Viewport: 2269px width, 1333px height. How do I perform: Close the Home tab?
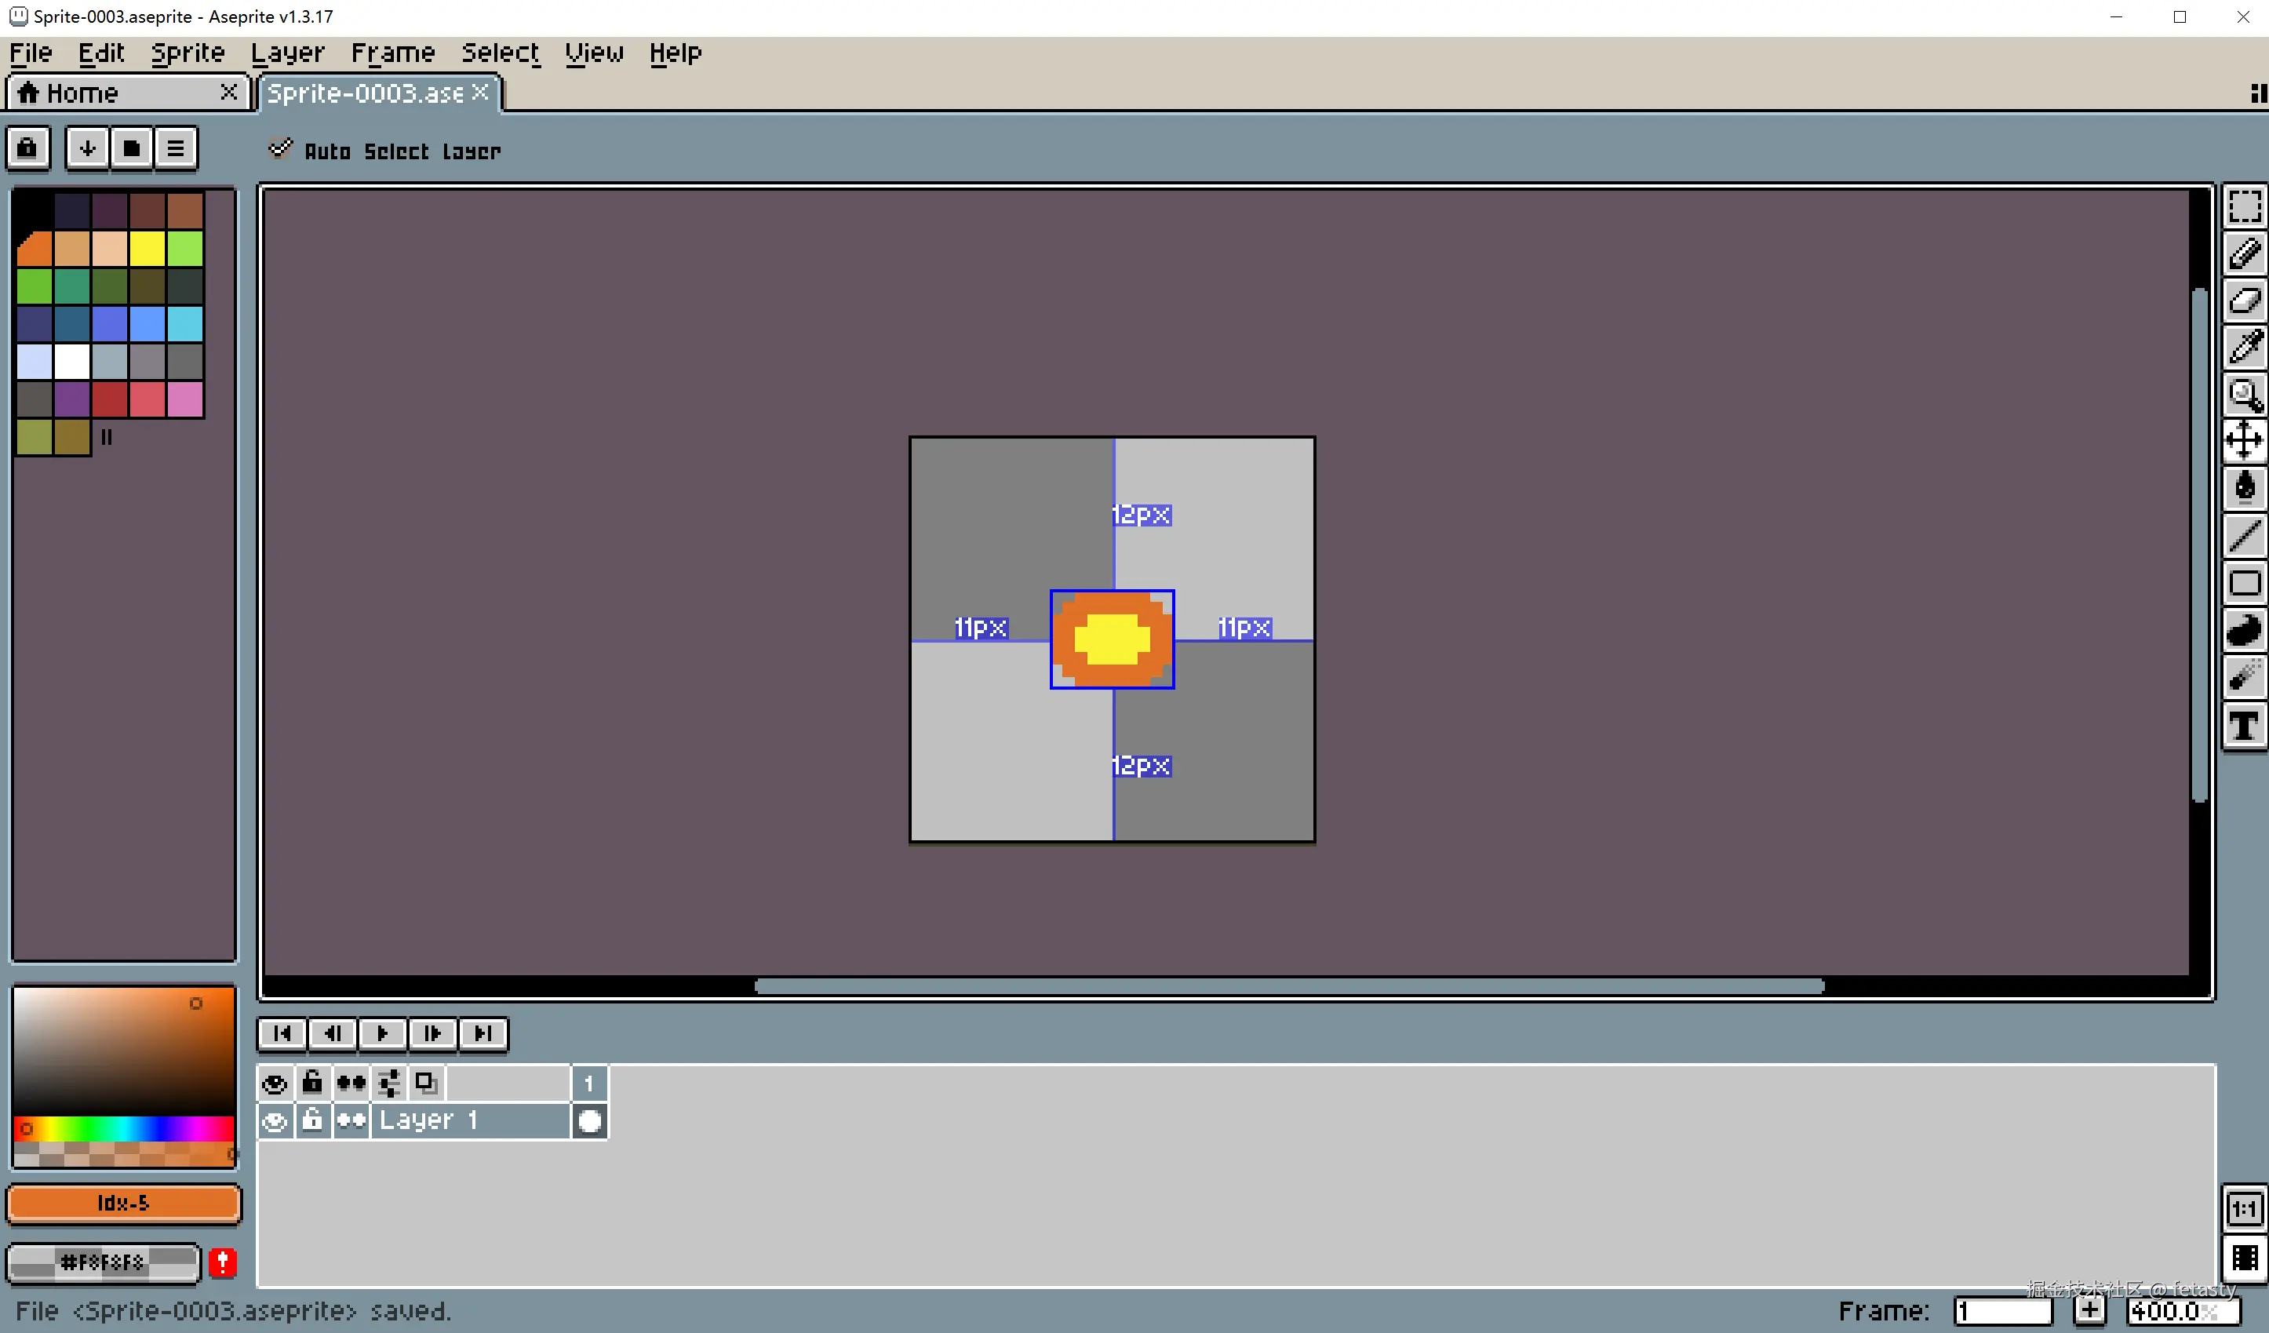[x=228, y=92]
